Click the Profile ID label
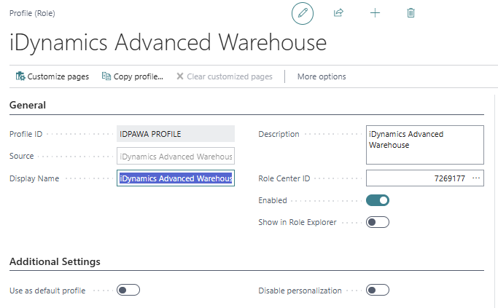 click(26, 134)
